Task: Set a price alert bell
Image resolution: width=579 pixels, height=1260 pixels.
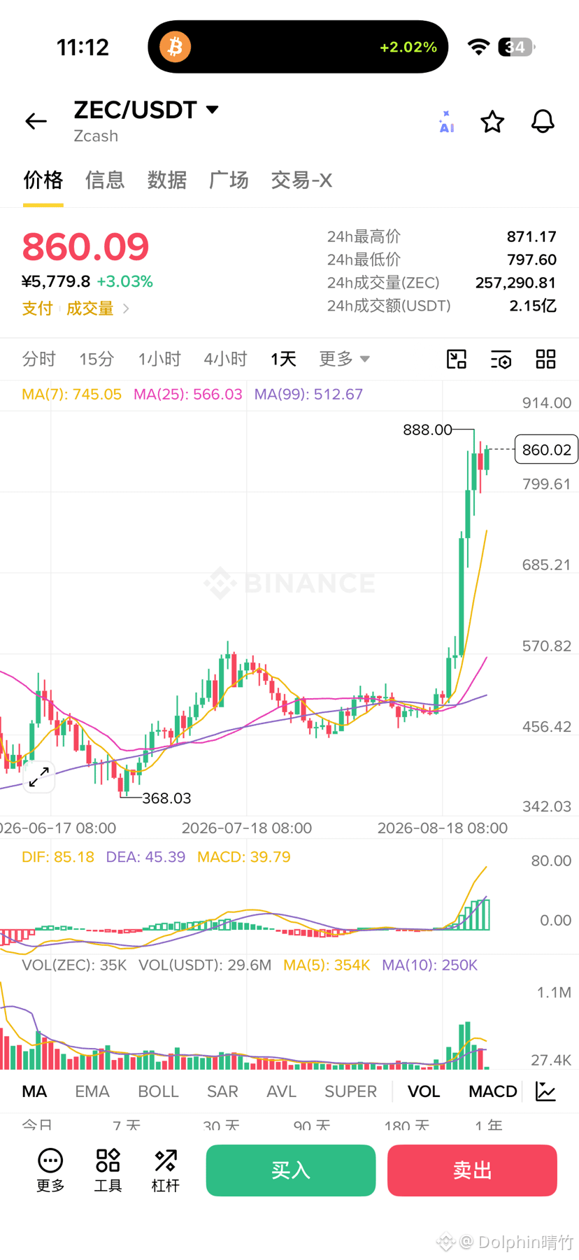Action: tap(543, 122)
